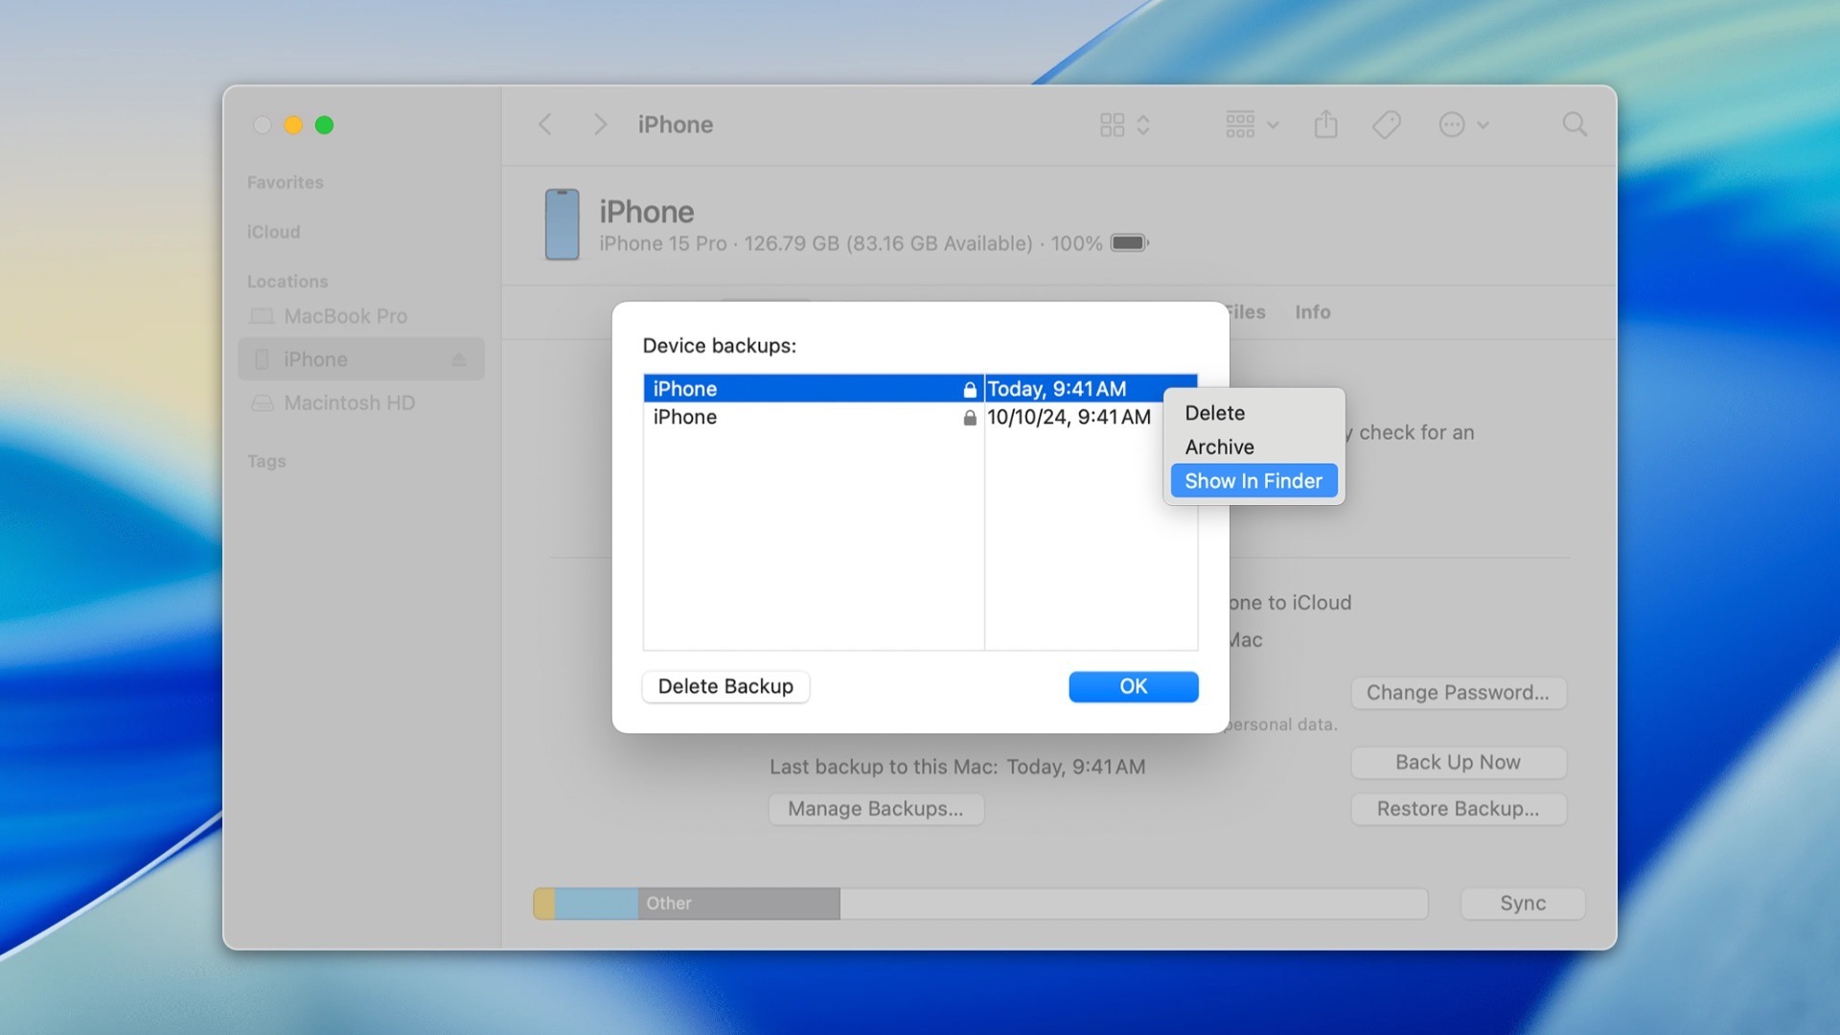Viewport: 1840px width, 1035px height.
Task: Click the iPhone window title text
Action: [675, 125]
